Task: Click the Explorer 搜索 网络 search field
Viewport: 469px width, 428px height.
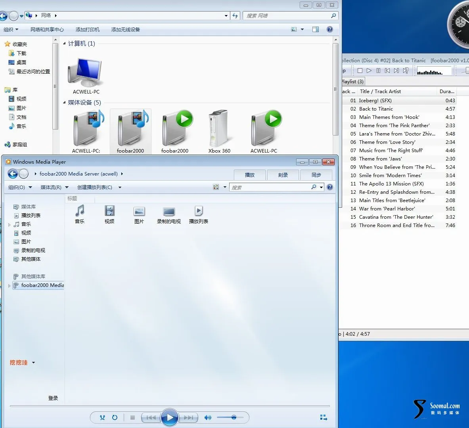Action: tap(287, 15)
